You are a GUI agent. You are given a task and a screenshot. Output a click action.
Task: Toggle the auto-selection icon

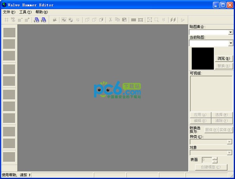coord(157,20)
